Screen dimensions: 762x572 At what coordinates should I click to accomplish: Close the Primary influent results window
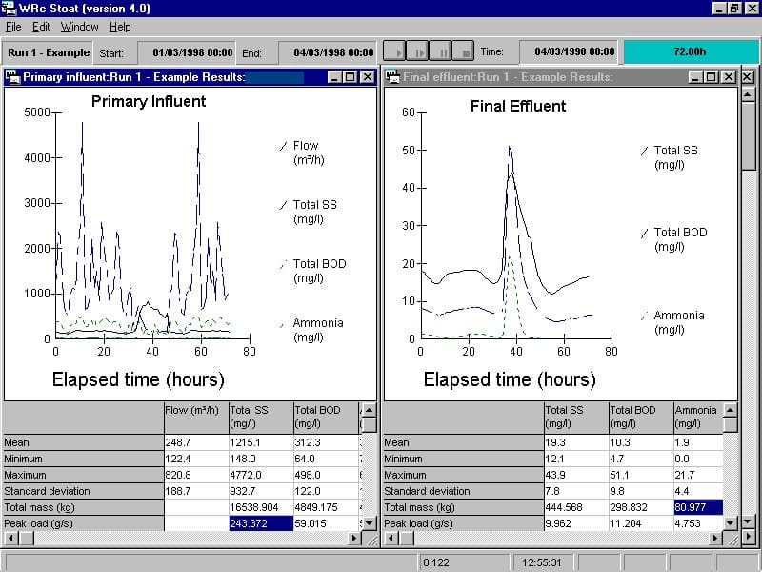pyautogui.click(x=368, y=77)
